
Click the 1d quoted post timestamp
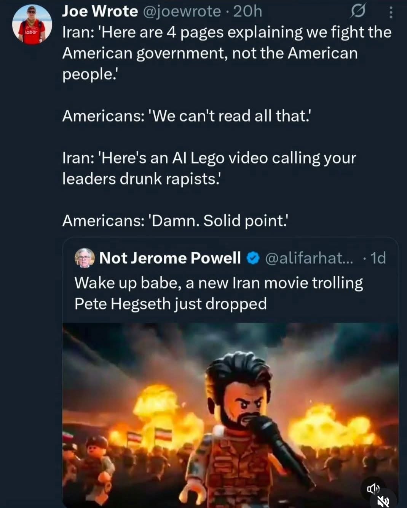pyautogui.click(x=378, y=258)
